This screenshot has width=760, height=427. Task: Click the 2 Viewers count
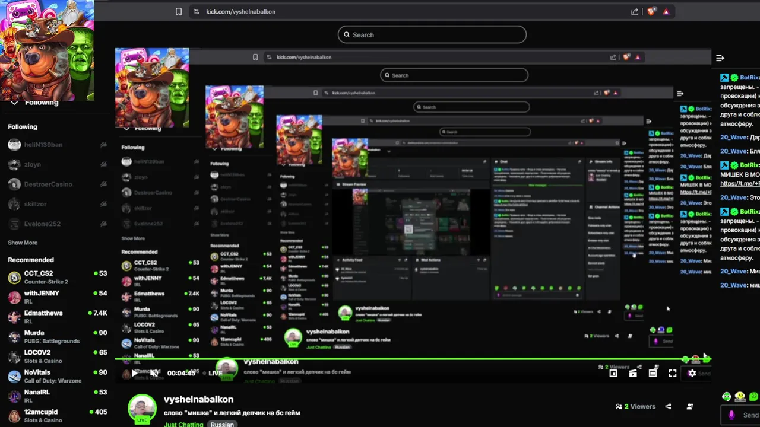pos(635,406)
